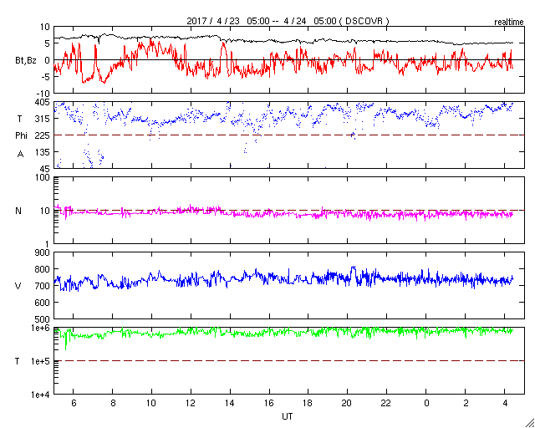Click the 'N' density axis label
The height and width of the screenshot is (428, 535).
pos(18,211)
